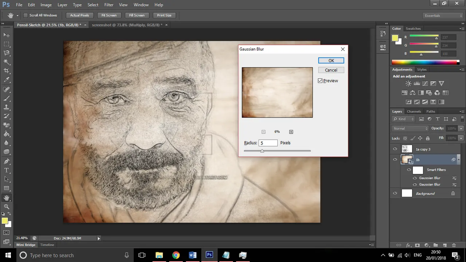Click OK in Gaussian Blur dialog

point(331,61)
